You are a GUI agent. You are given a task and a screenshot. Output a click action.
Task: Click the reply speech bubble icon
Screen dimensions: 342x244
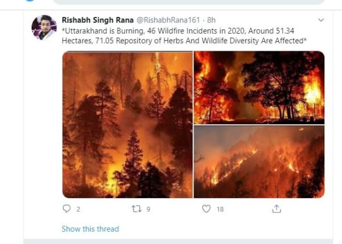pyautogui.click(x=67, y=209)
